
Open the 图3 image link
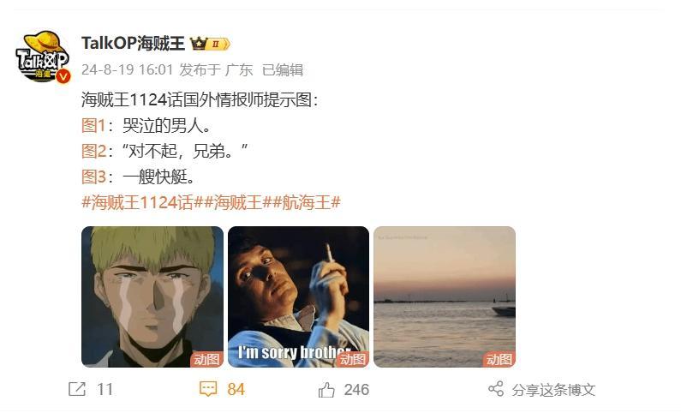click(94, 177)
